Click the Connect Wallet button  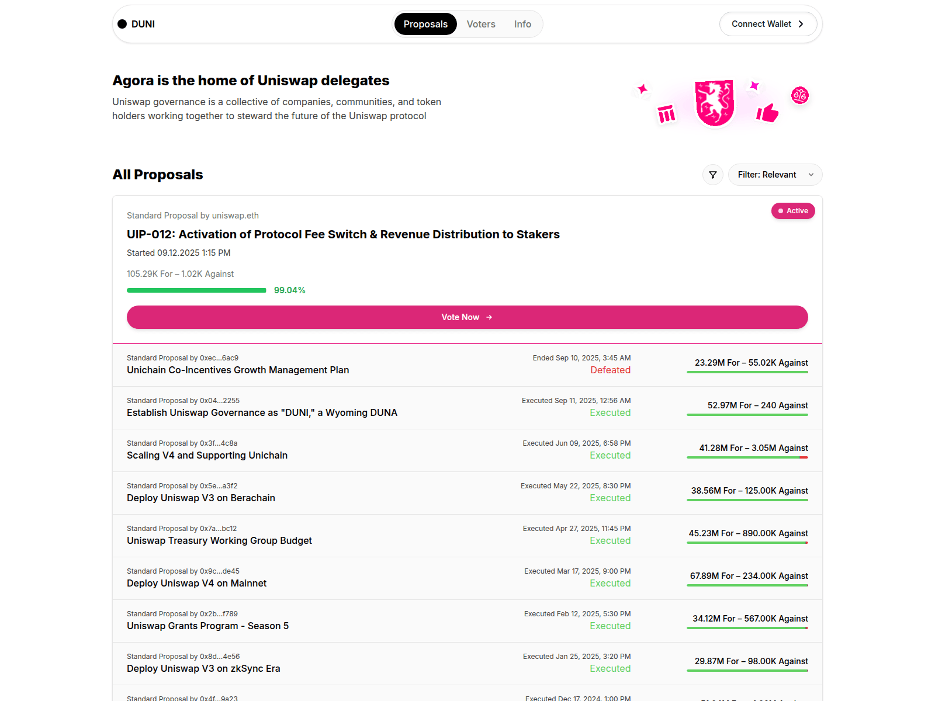[x=768, y=24]
